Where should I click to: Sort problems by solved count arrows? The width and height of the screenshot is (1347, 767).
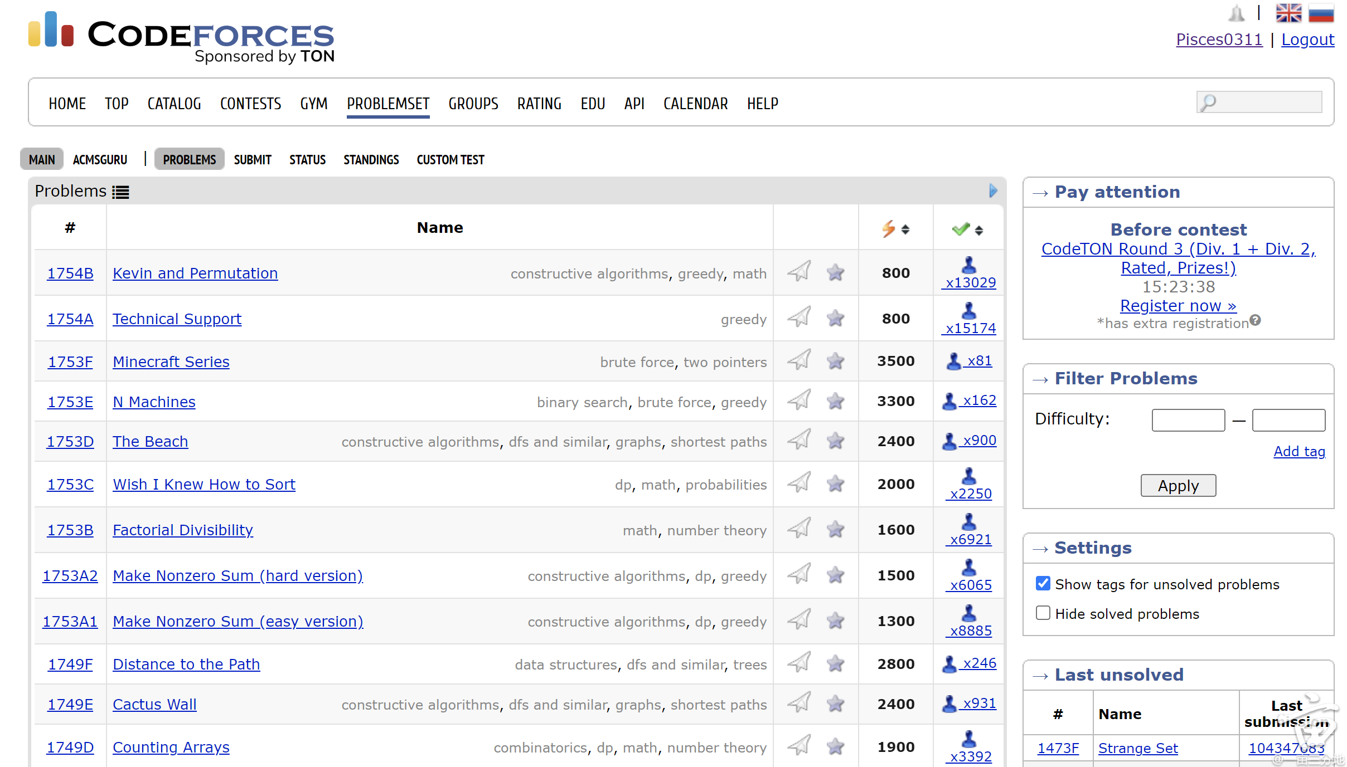[979, 229]
